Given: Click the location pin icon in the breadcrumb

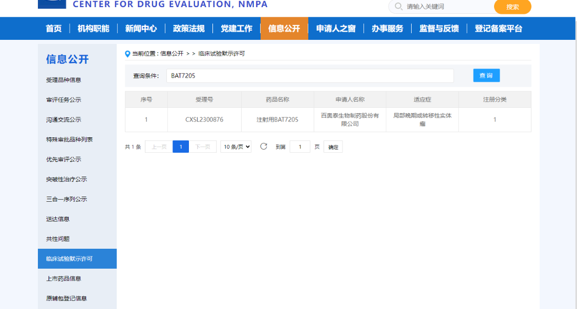Looking at the screenshot, I should (x=127, y=54).
